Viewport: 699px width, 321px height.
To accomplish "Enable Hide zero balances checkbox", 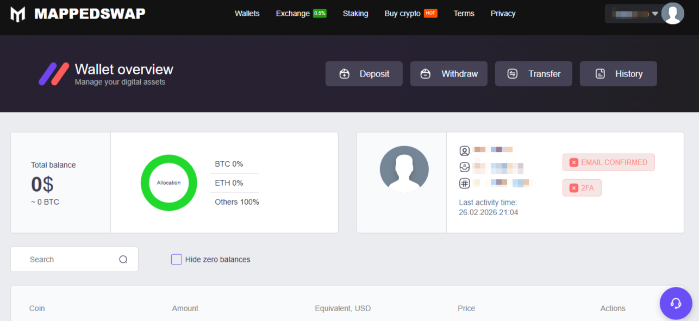I will [177, 260].
